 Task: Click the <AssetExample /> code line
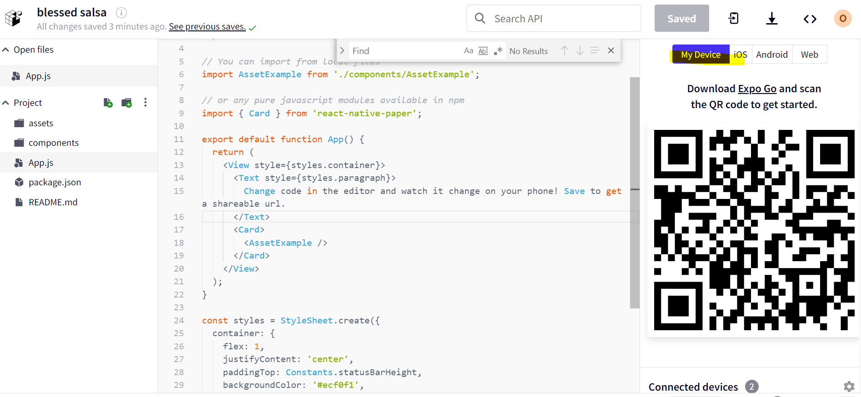coord(285,243)
